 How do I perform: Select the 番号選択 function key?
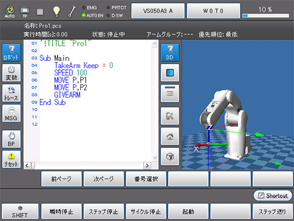(146, 179)
